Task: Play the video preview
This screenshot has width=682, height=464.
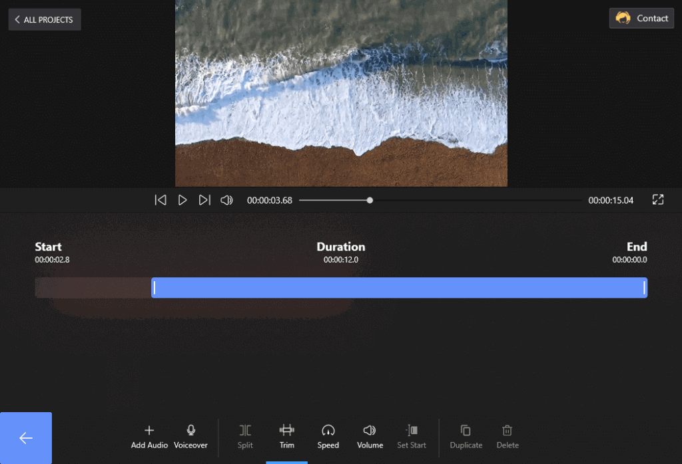Action: pyautogui.click(x=182, y=200)
